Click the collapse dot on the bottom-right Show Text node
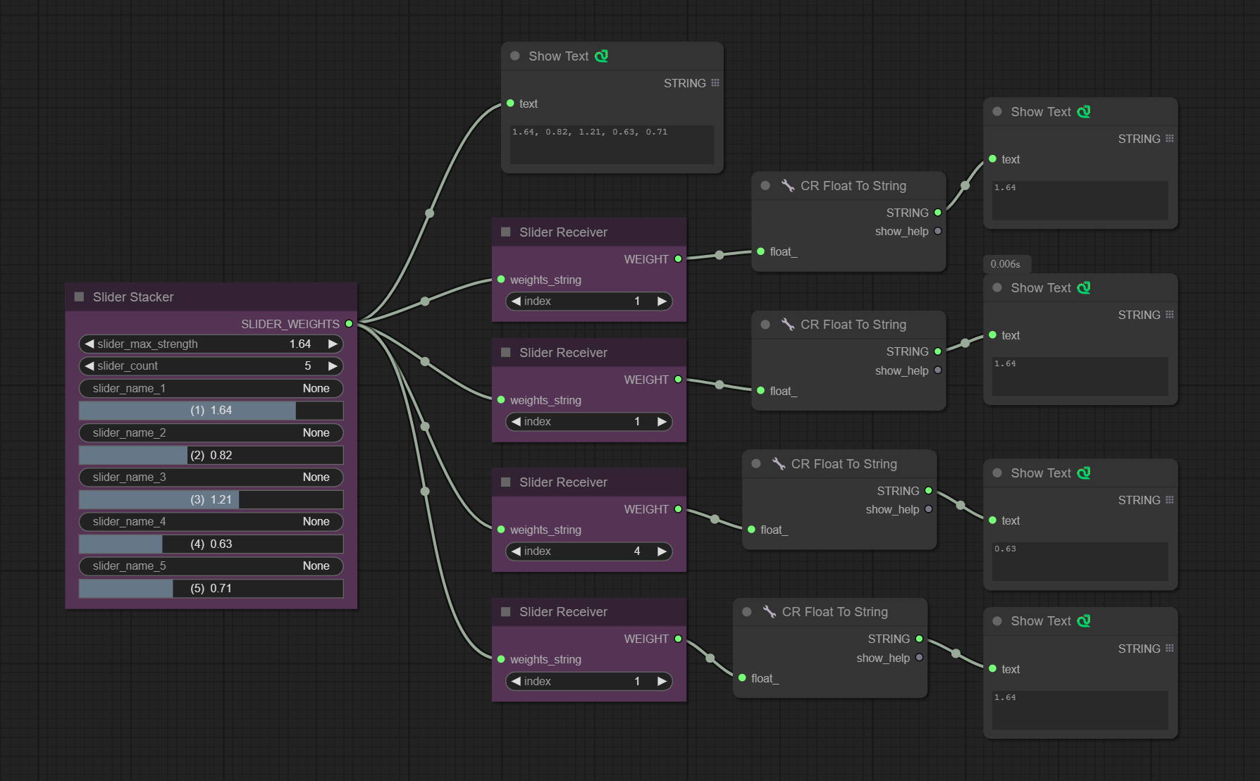Viewport: 1260px width, 781px height. coord(997,621)
